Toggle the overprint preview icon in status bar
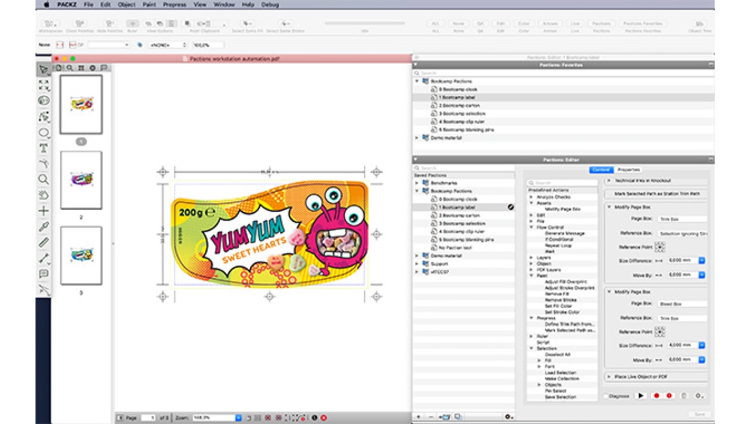This screenshot has height=424, width=755. (315, 418)
